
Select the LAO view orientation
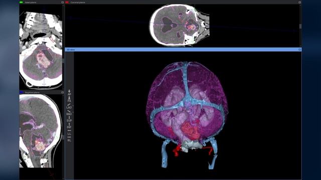69,106
